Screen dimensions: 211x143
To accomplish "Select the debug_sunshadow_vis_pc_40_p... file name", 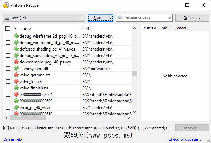I will click(x=49, y=56).
